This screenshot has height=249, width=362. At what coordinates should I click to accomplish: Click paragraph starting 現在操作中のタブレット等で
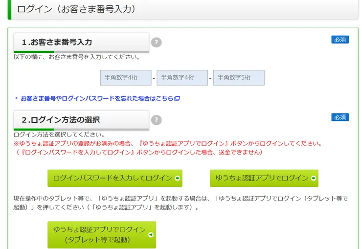pyautogui.click(x=181, y=203)
